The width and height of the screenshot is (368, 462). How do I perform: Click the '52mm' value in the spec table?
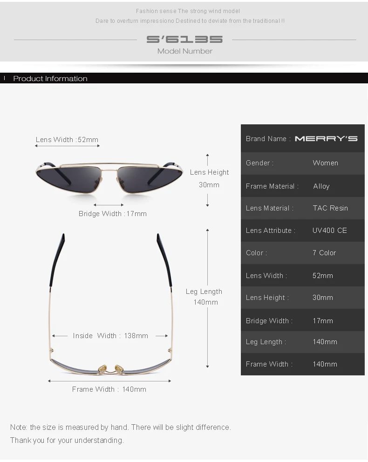click(x=323, y=276)
